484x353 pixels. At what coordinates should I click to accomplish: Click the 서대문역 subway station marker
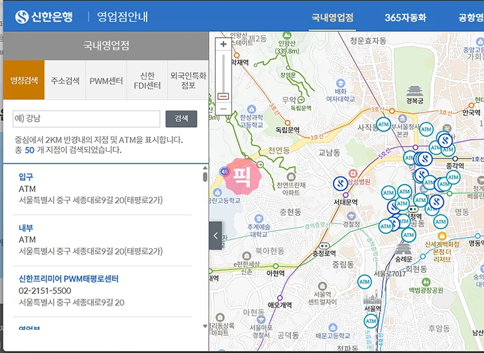[345, 195]
